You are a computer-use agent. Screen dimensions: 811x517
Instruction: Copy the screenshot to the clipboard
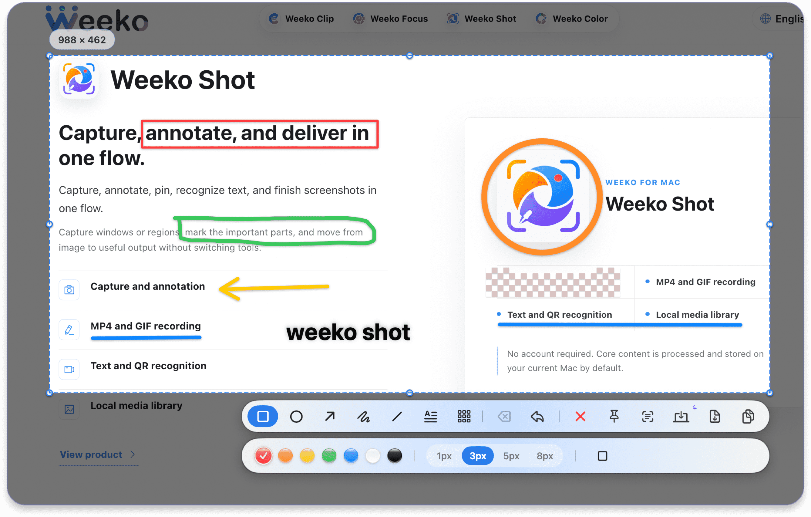coord(748,417)
